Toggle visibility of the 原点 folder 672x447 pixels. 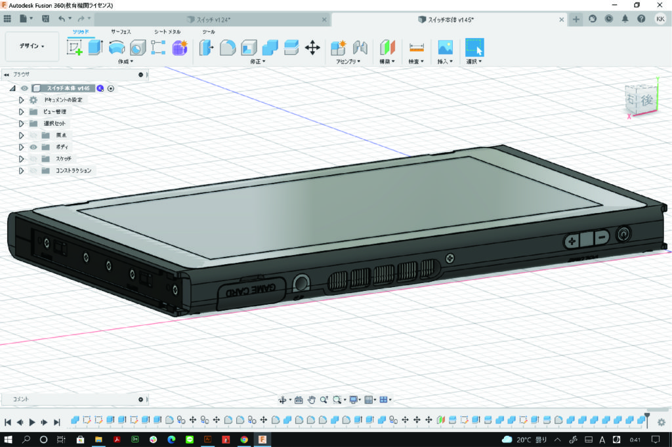pos(33,135)
